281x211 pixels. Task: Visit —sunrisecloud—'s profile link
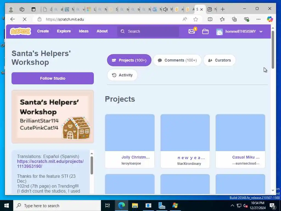(x=246, y=163)
